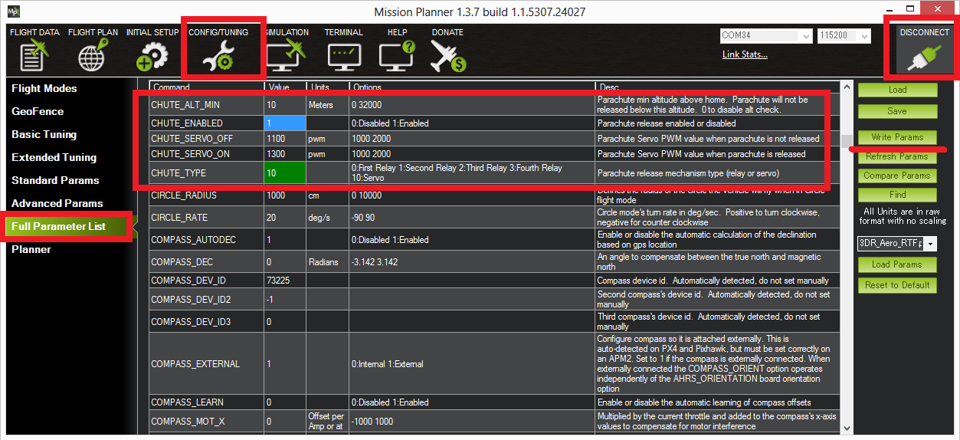Open the Terminal monitor icon

343,57
